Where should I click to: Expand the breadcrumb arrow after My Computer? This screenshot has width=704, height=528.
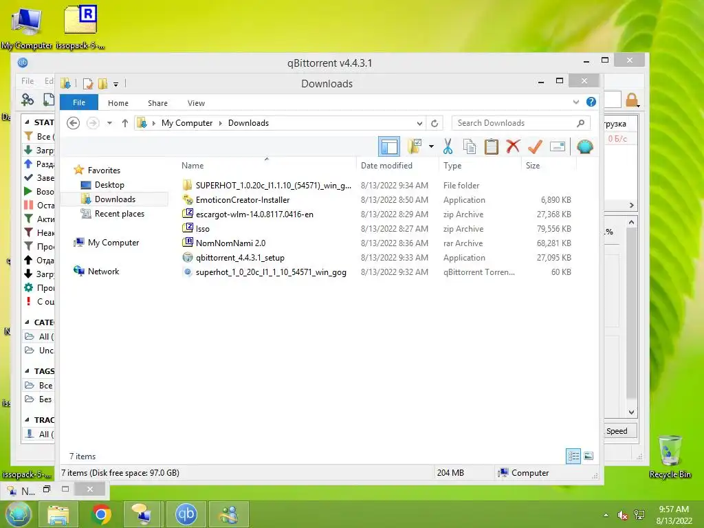point(221,123)
